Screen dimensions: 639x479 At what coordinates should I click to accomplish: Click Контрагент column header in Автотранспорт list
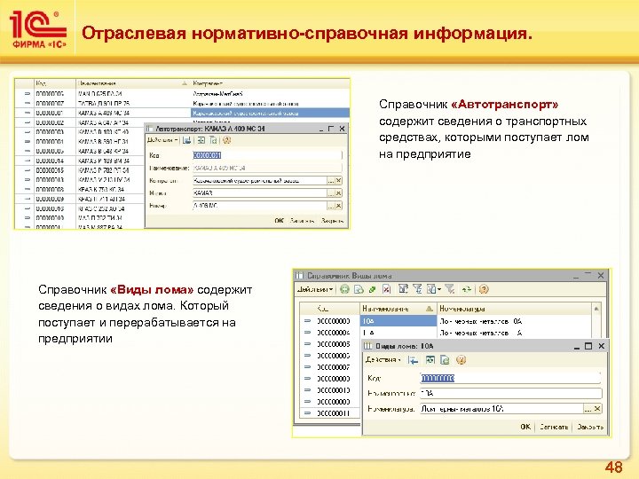pyautogui.click(x=270, y=83)
